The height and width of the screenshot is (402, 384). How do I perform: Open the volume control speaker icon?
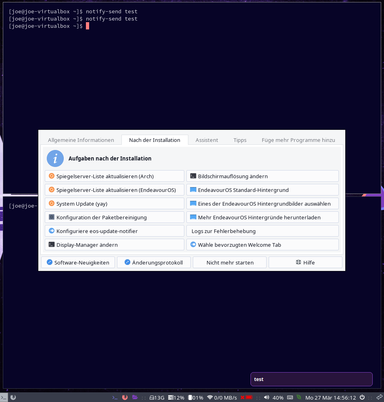(x=266, y=398)
